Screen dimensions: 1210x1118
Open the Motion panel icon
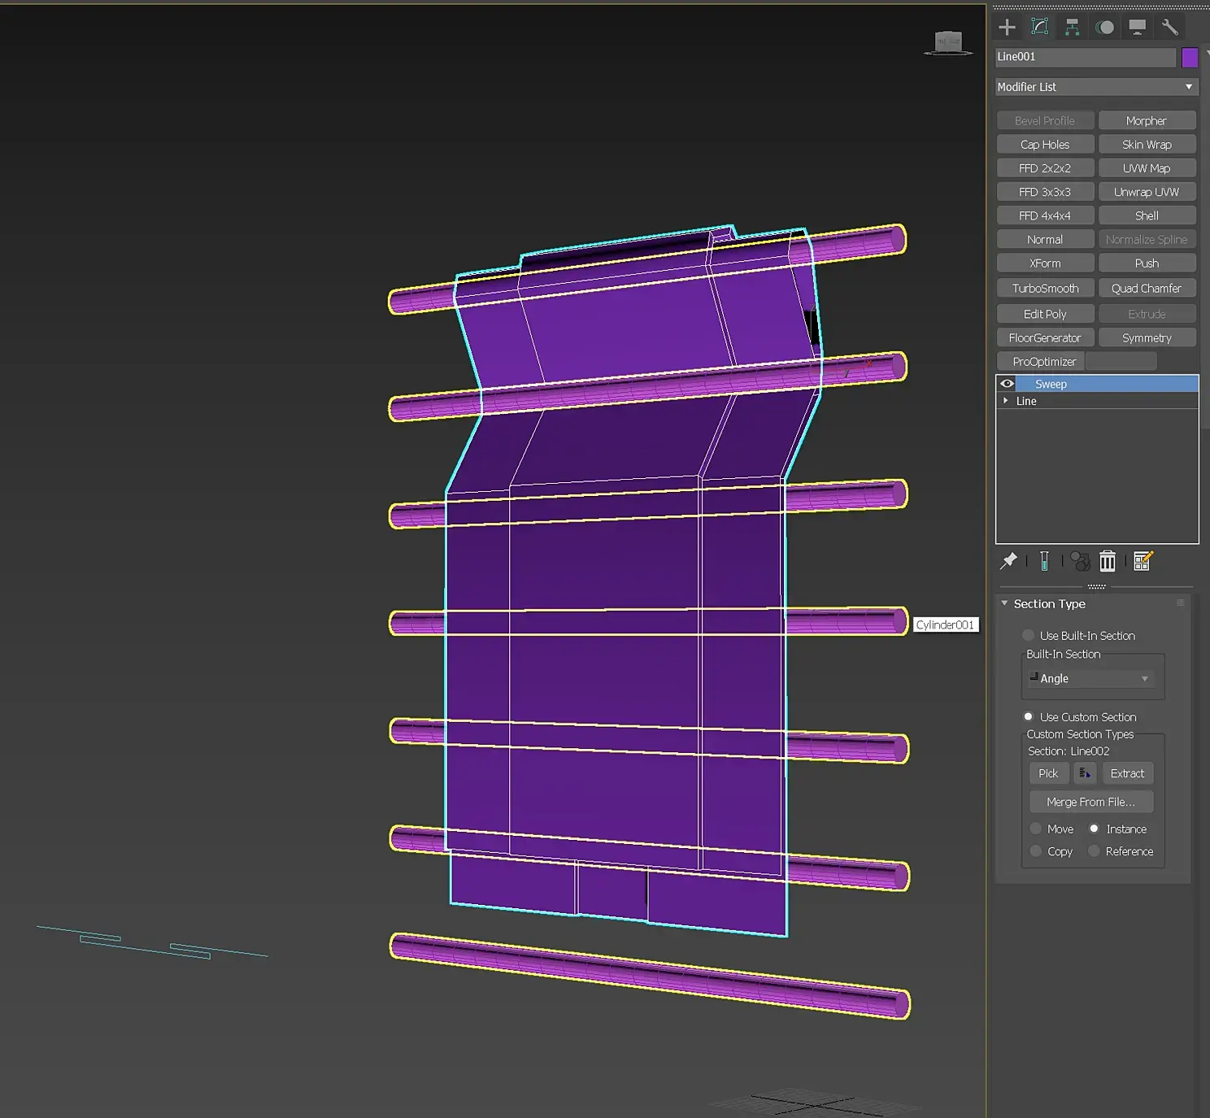(x=1104, y=28)
